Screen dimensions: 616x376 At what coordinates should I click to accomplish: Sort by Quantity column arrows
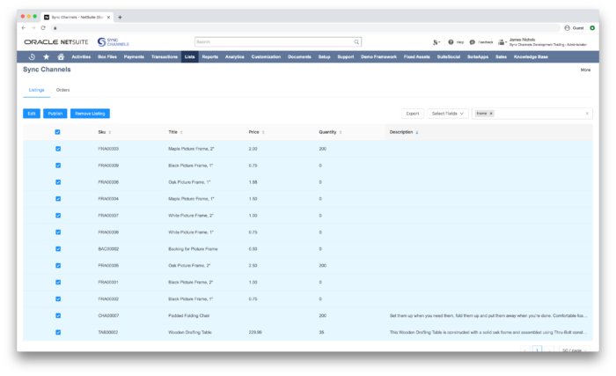(341, 132)
